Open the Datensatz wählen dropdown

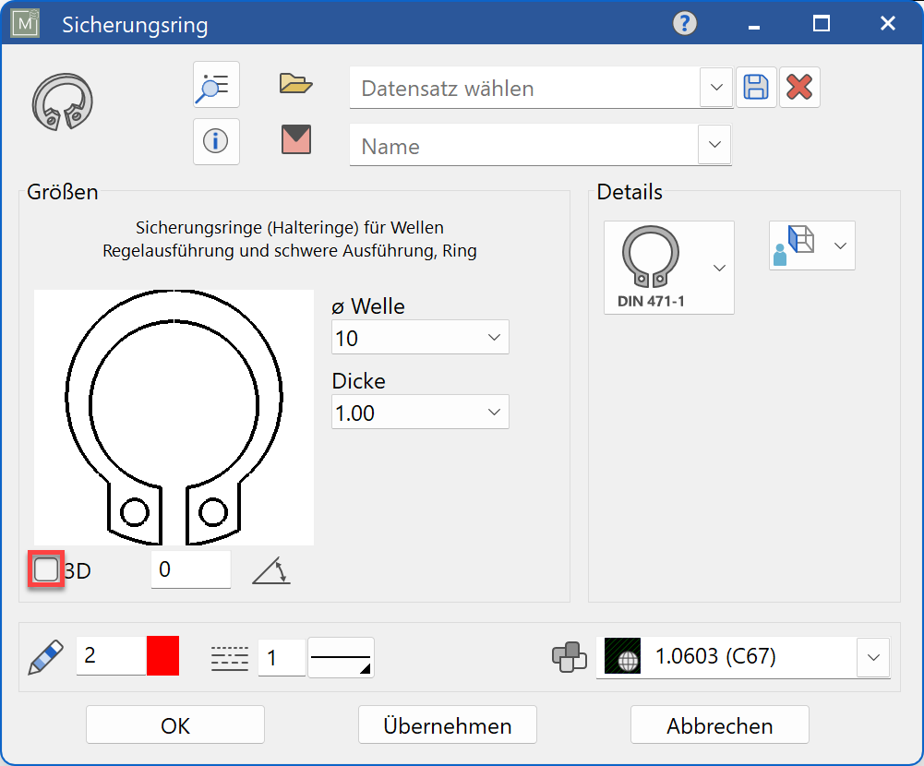pos(716,88)
